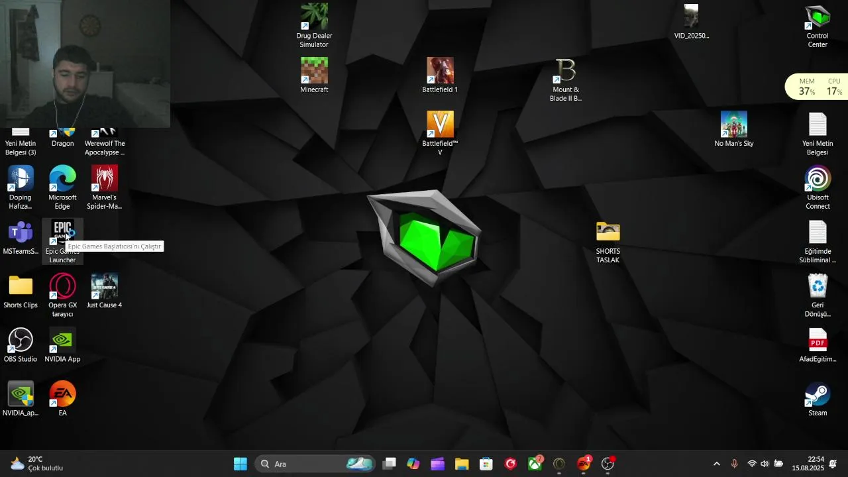Select the NVIDIA_ap installer file
Viewport: 848px width, 477px height.
click(x=21, y=399)
